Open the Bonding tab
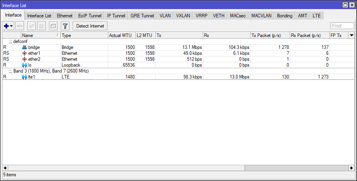The image size is (357, 181). (x=285, y=16)
